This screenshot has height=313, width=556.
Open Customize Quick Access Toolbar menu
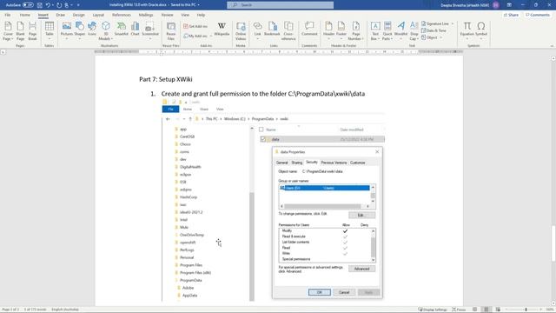(78, 5)
